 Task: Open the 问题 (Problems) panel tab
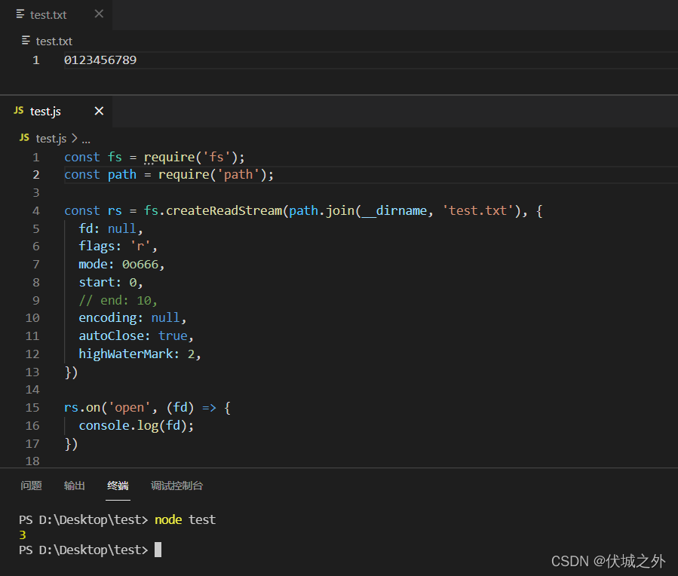(31, 486)
